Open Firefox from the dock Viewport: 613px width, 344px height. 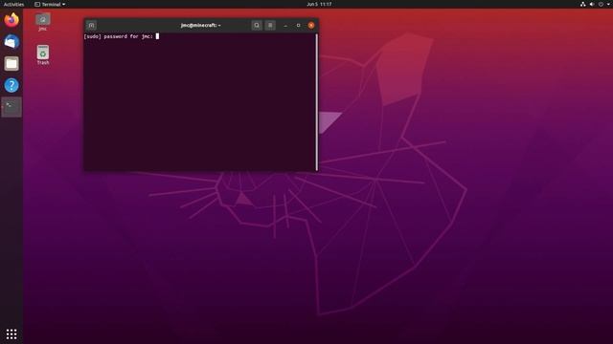point(11,20)
